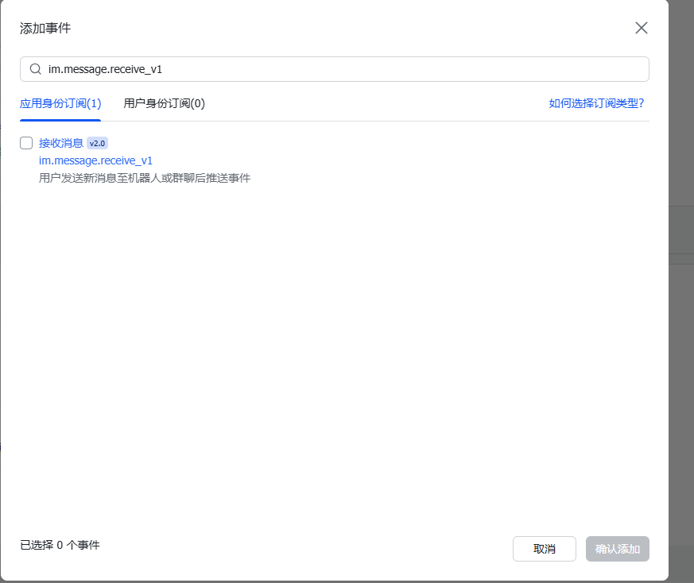Tick the 接收消息 event checkbox

[26, 143]
